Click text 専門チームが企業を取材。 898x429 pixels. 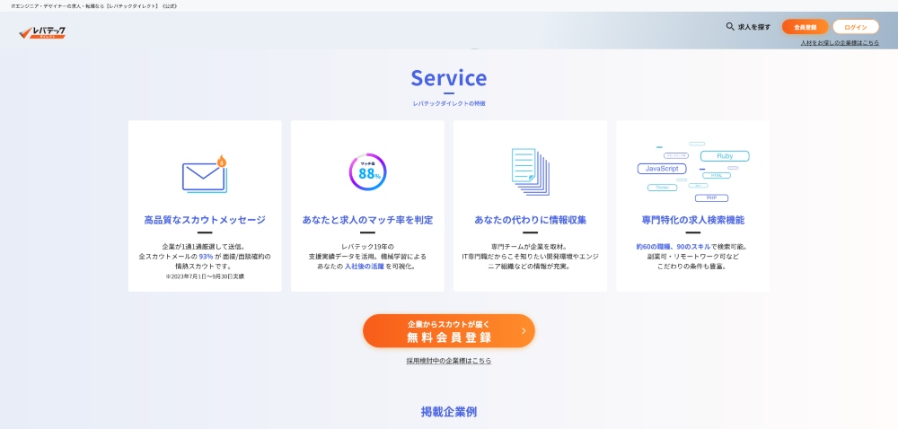click(531, 247)
